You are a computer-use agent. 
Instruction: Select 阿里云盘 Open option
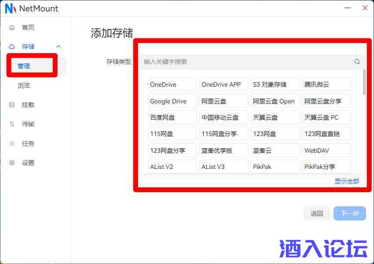tap(275, 101)
